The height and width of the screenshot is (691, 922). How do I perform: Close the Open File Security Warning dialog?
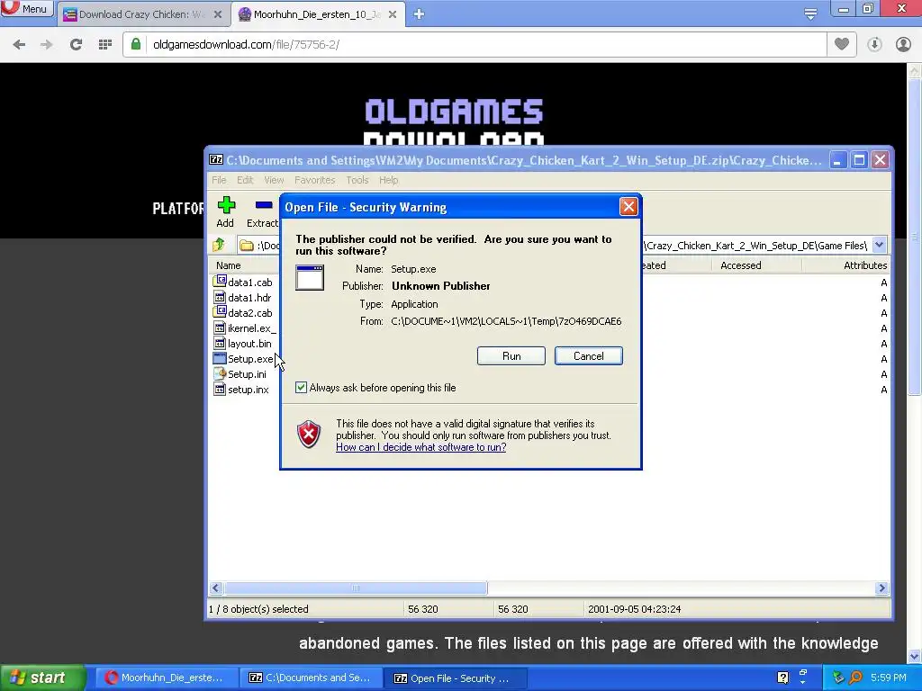tap(628, 207)
